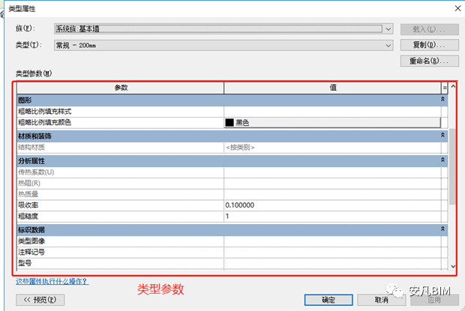Click the << 预览 (Preview) button

[40, 299]
